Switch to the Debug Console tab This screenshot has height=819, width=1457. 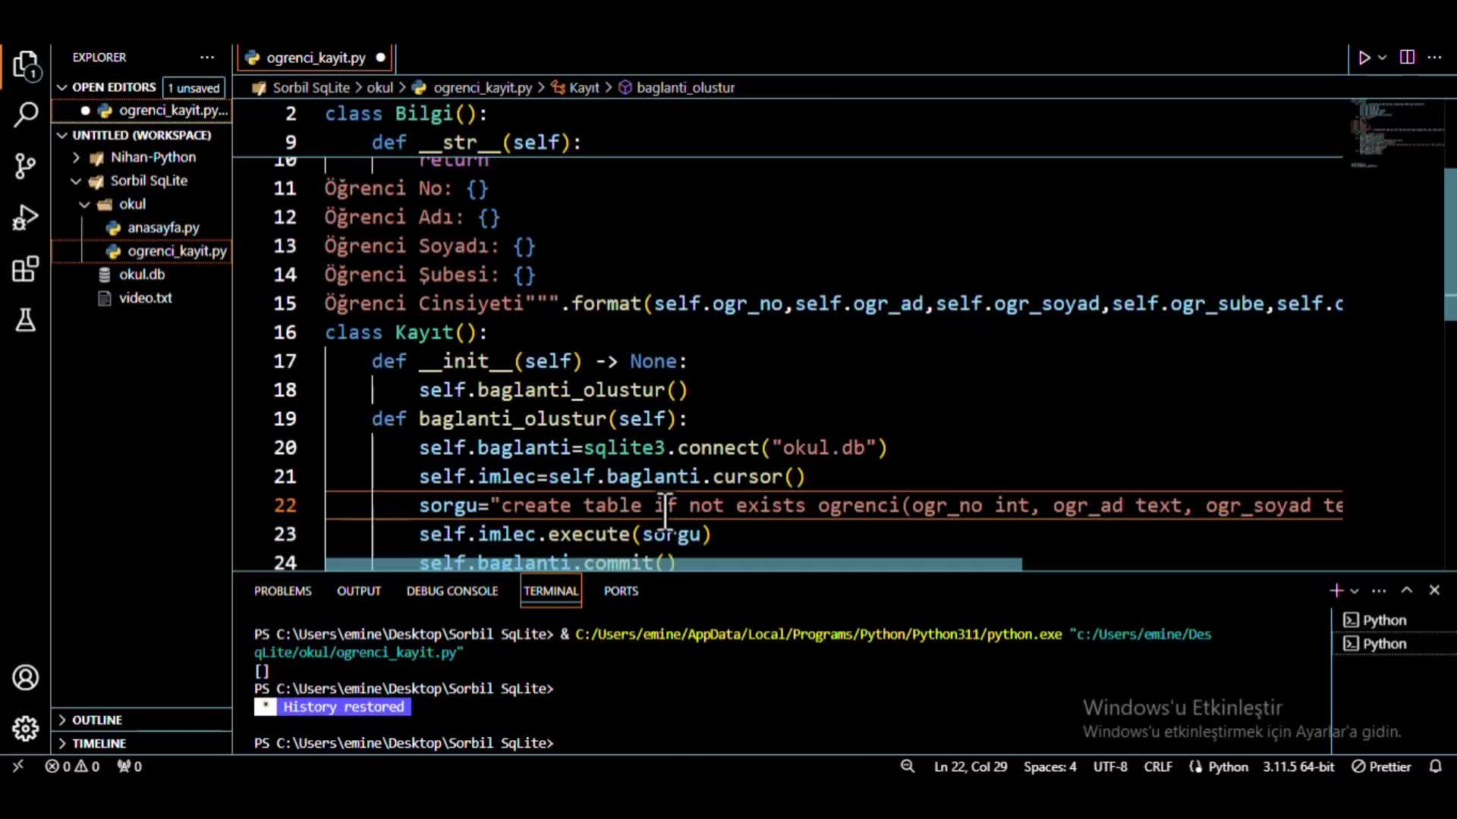tap(452, 591)
